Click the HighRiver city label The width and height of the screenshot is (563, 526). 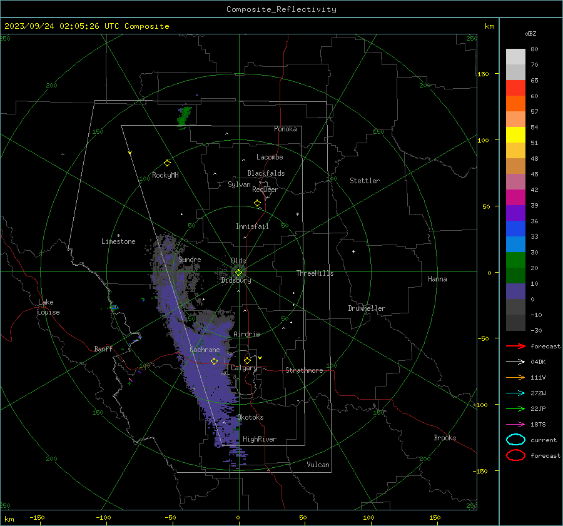tap(260, 439)
